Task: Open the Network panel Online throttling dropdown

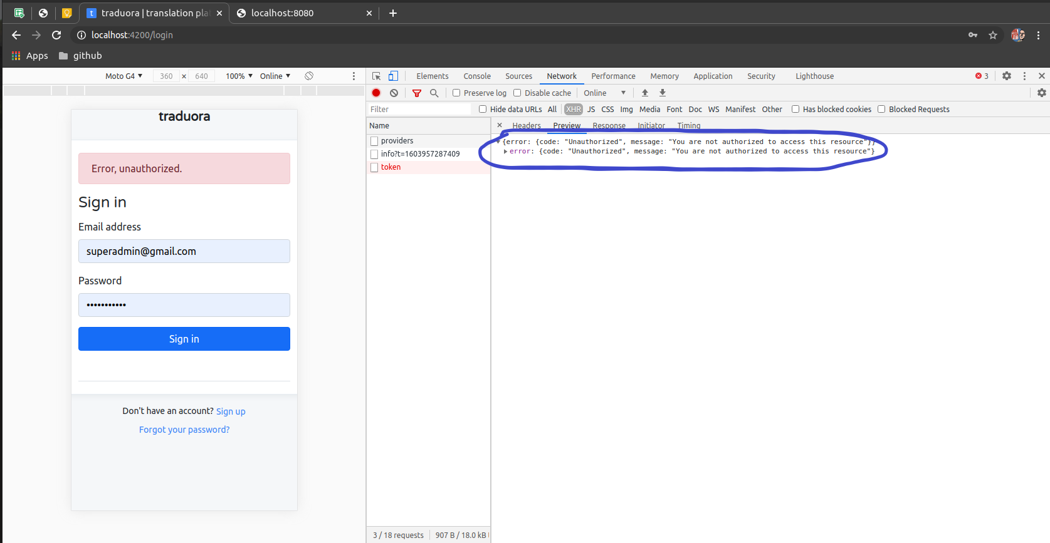Action: 605,93
